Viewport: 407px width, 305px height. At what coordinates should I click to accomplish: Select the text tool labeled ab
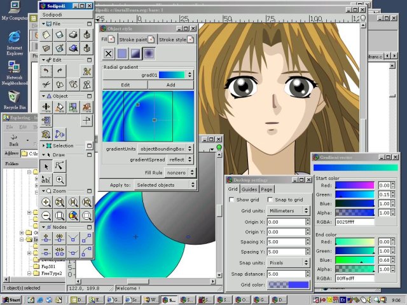(x=46, y=179)
